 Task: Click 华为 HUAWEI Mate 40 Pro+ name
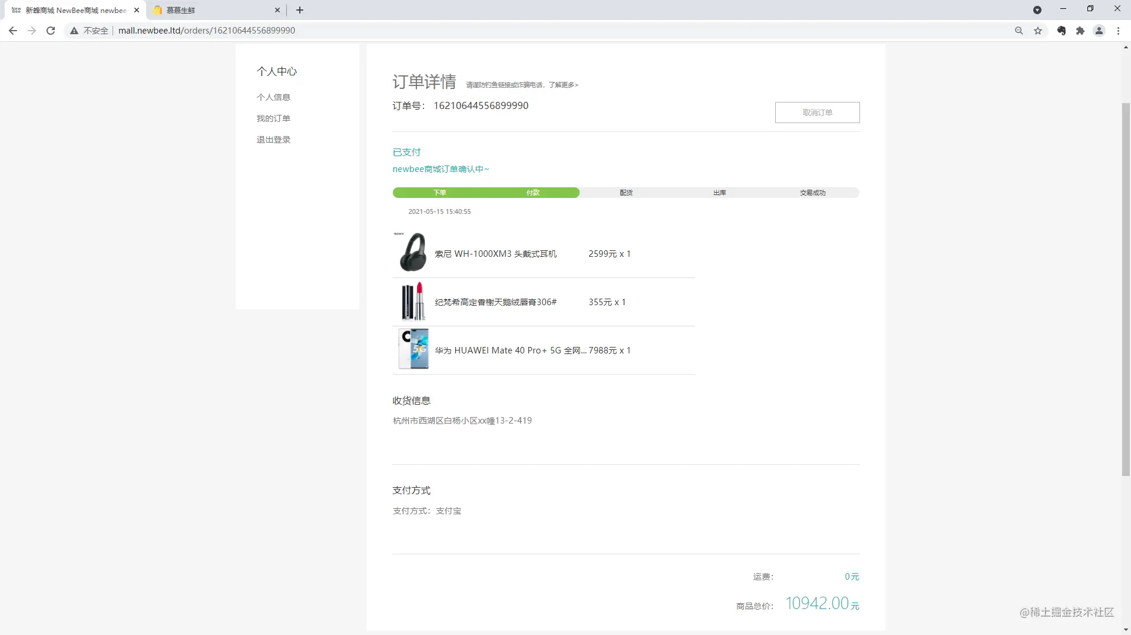click(510, 350)
